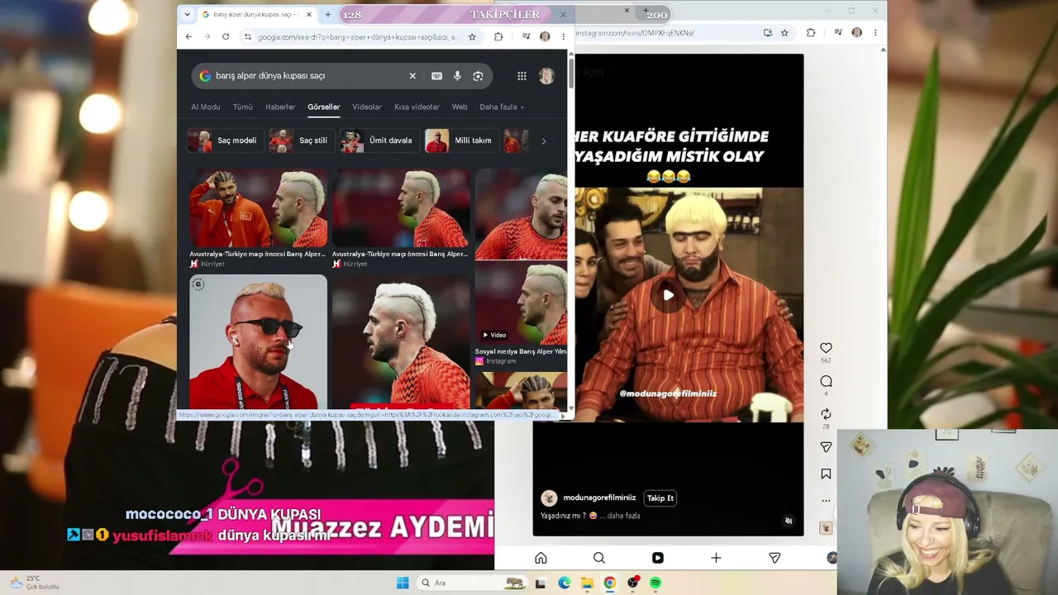
Task: Open Instagram Reels tab in bottom bar
Action: [658, 558]
